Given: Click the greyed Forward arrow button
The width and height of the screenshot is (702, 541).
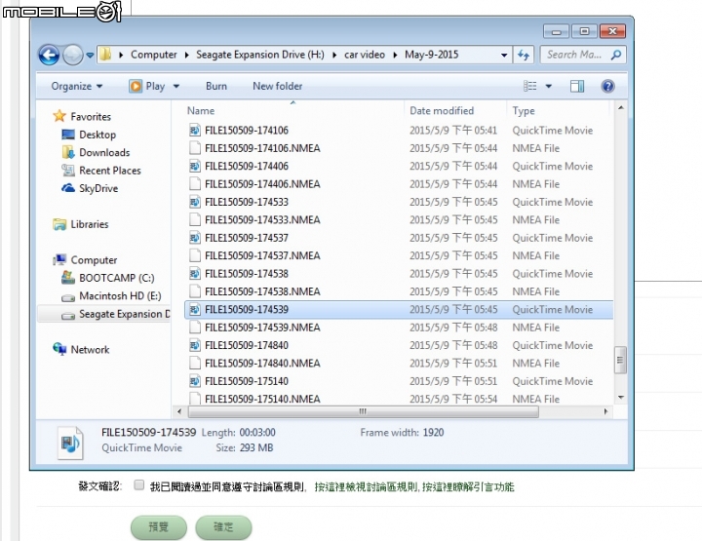Looking at the screenshot, I should pyautogui.click(x=72, y=55).
